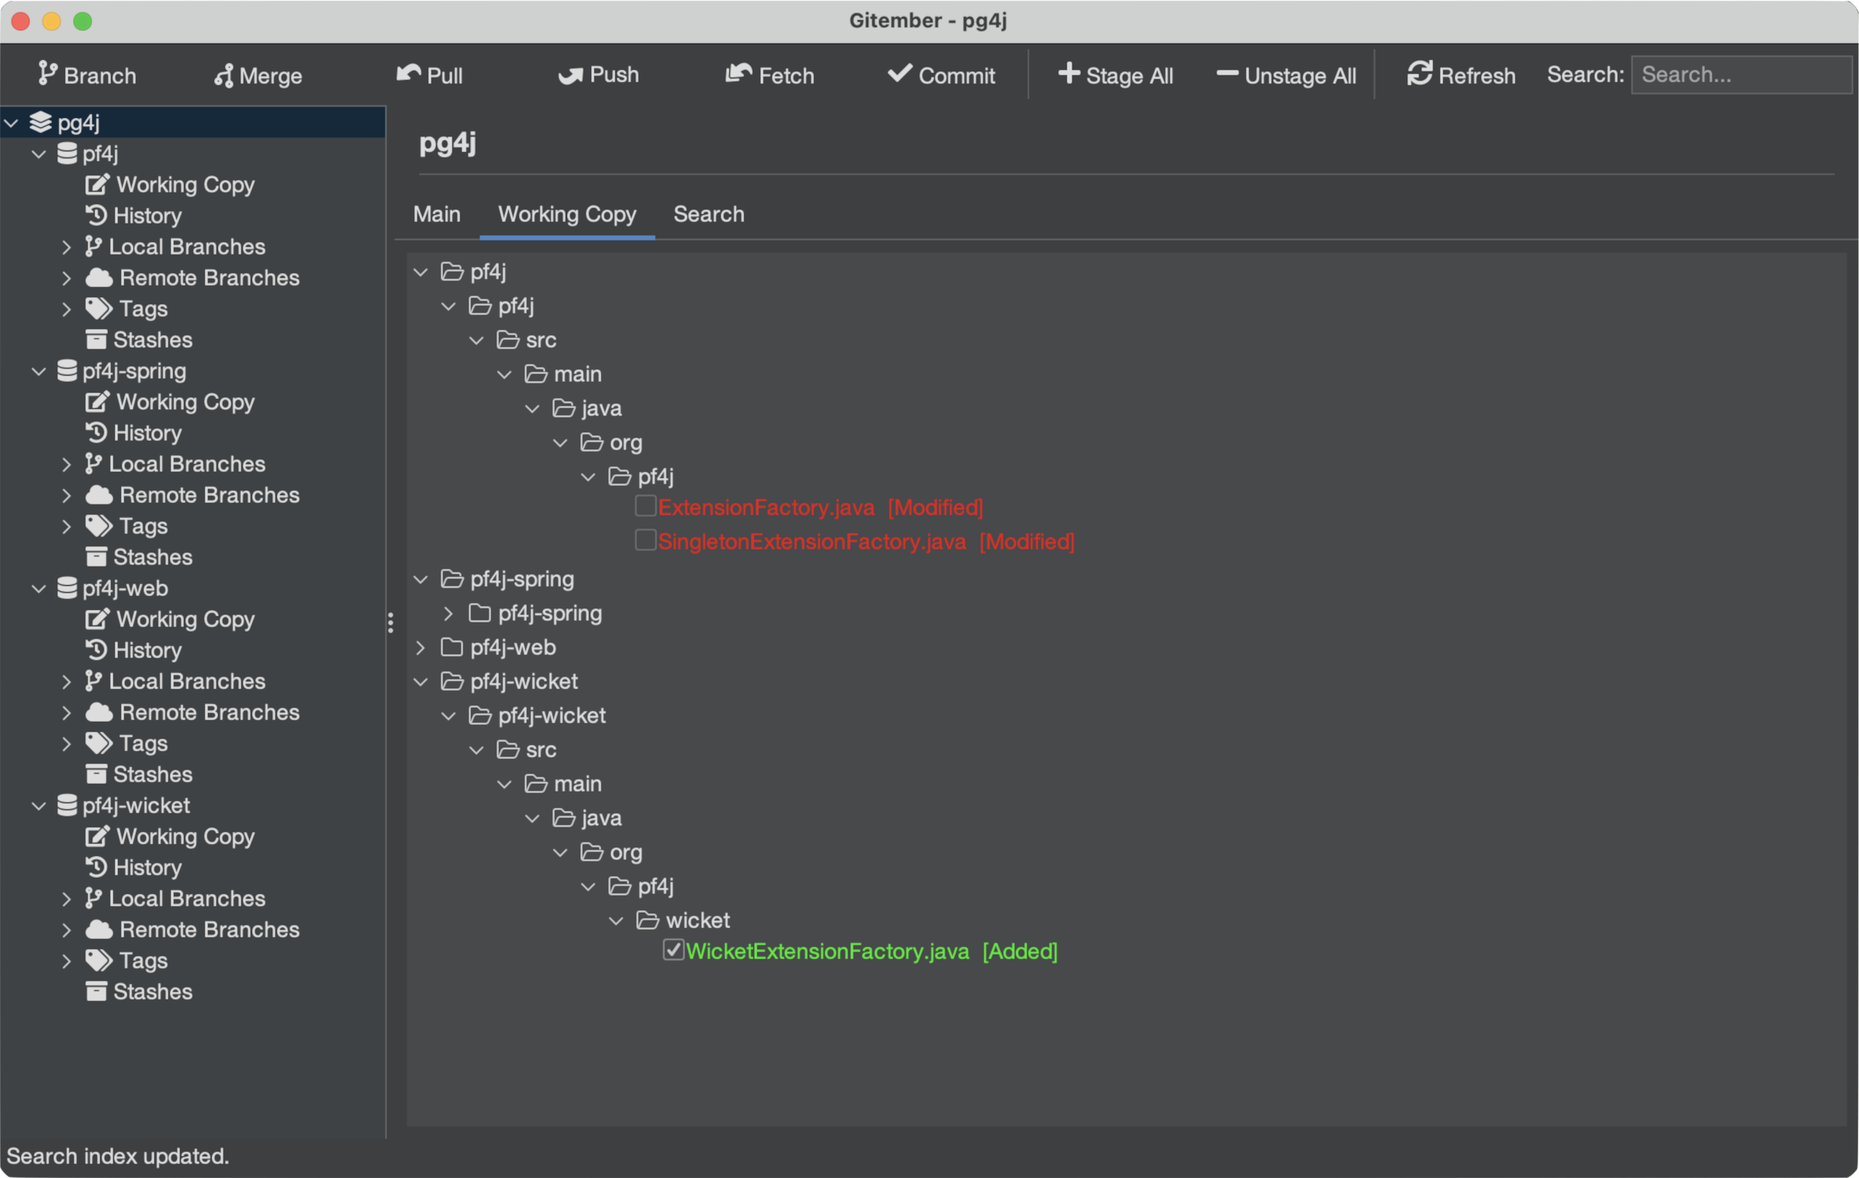Click Working Copy edit icon under pf4j
1859x1178 pixels.
[x=97, y=185]
